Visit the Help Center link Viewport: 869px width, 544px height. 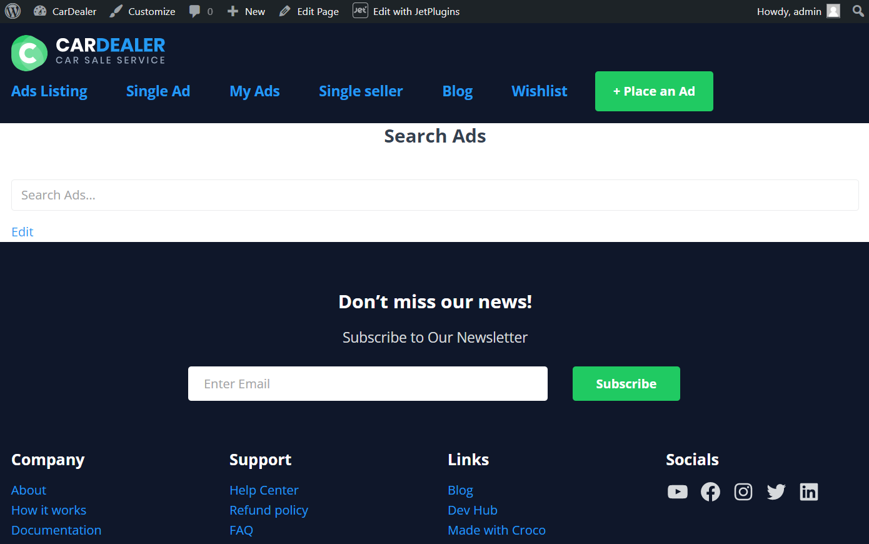pos(264,490)
